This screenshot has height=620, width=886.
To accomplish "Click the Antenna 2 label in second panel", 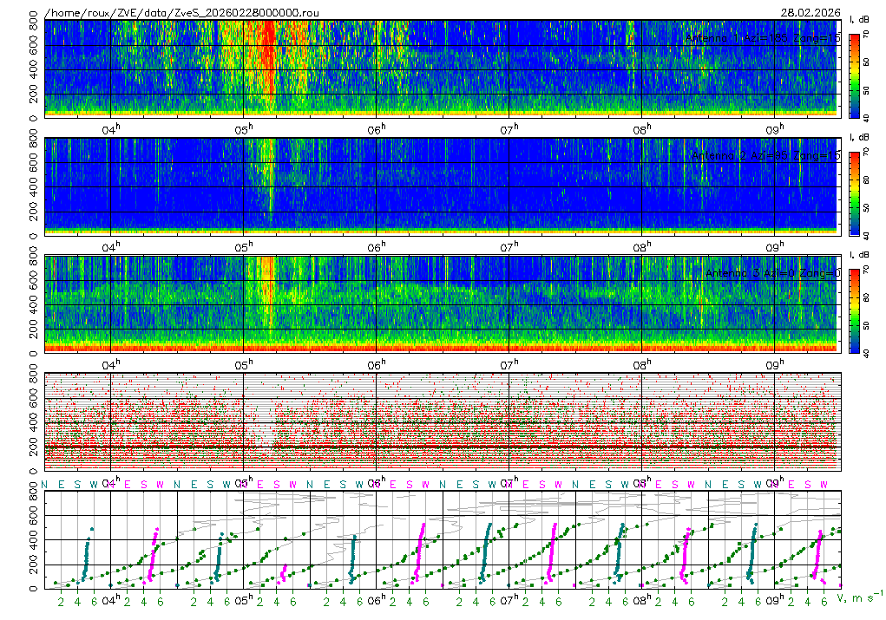I will (764, 155).
